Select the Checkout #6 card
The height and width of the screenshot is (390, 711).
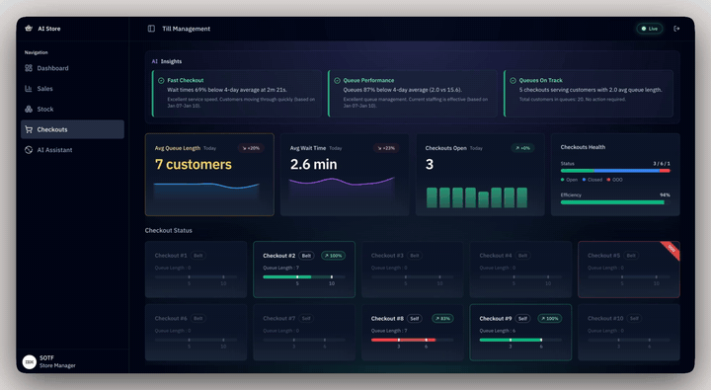tap(196, 333)
